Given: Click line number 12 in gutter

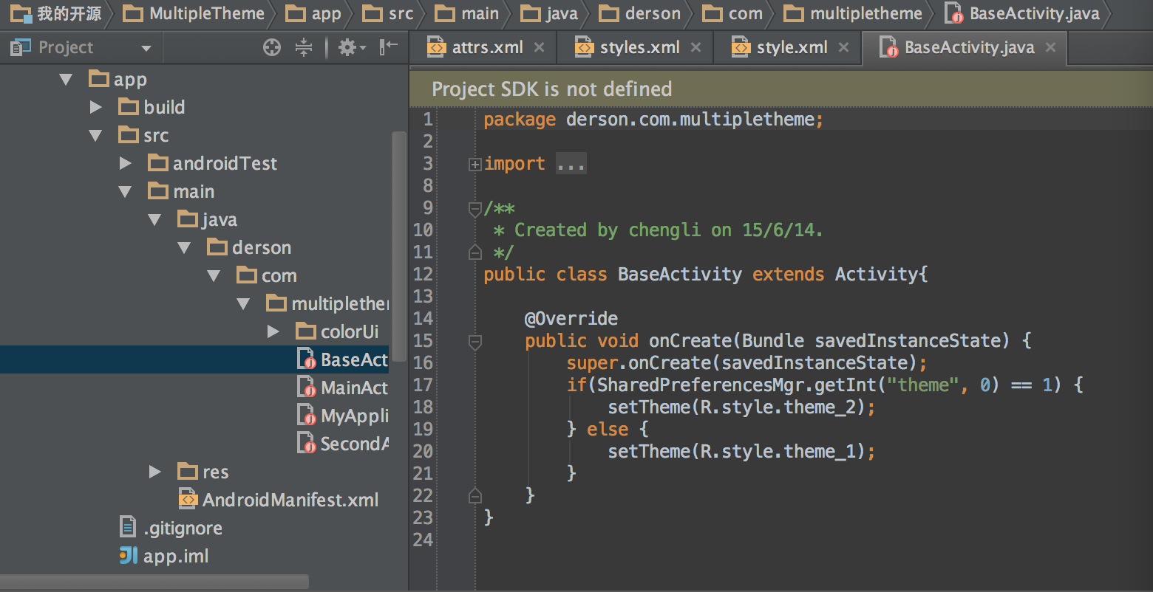Looking at the screenshot, I should tap(423, 274).
